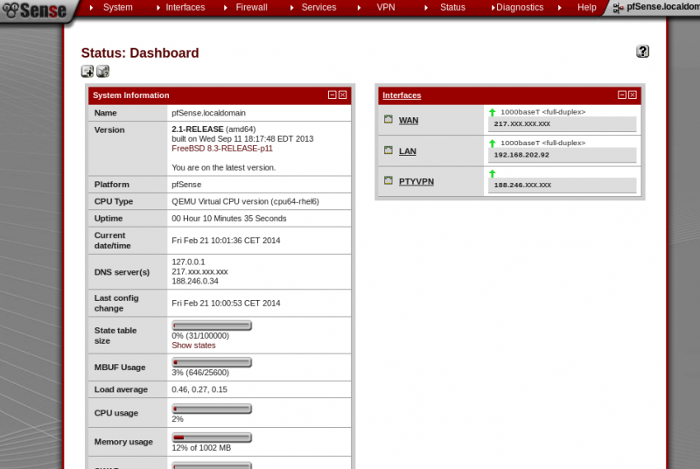Screen dimensions: 700x469
Task: Click the PTYVPN address 188.246.xxx.xxx
Action: click(x=522, y=185)
